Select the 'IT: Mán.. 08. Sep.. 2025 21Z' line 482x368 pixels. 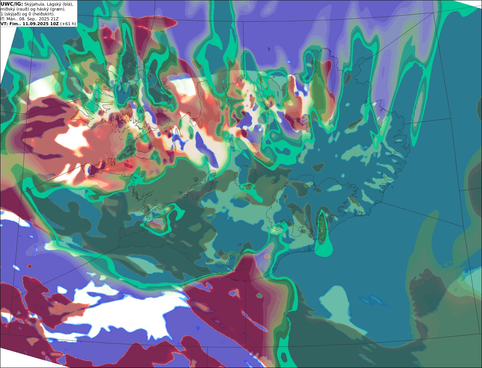point(29,19)
